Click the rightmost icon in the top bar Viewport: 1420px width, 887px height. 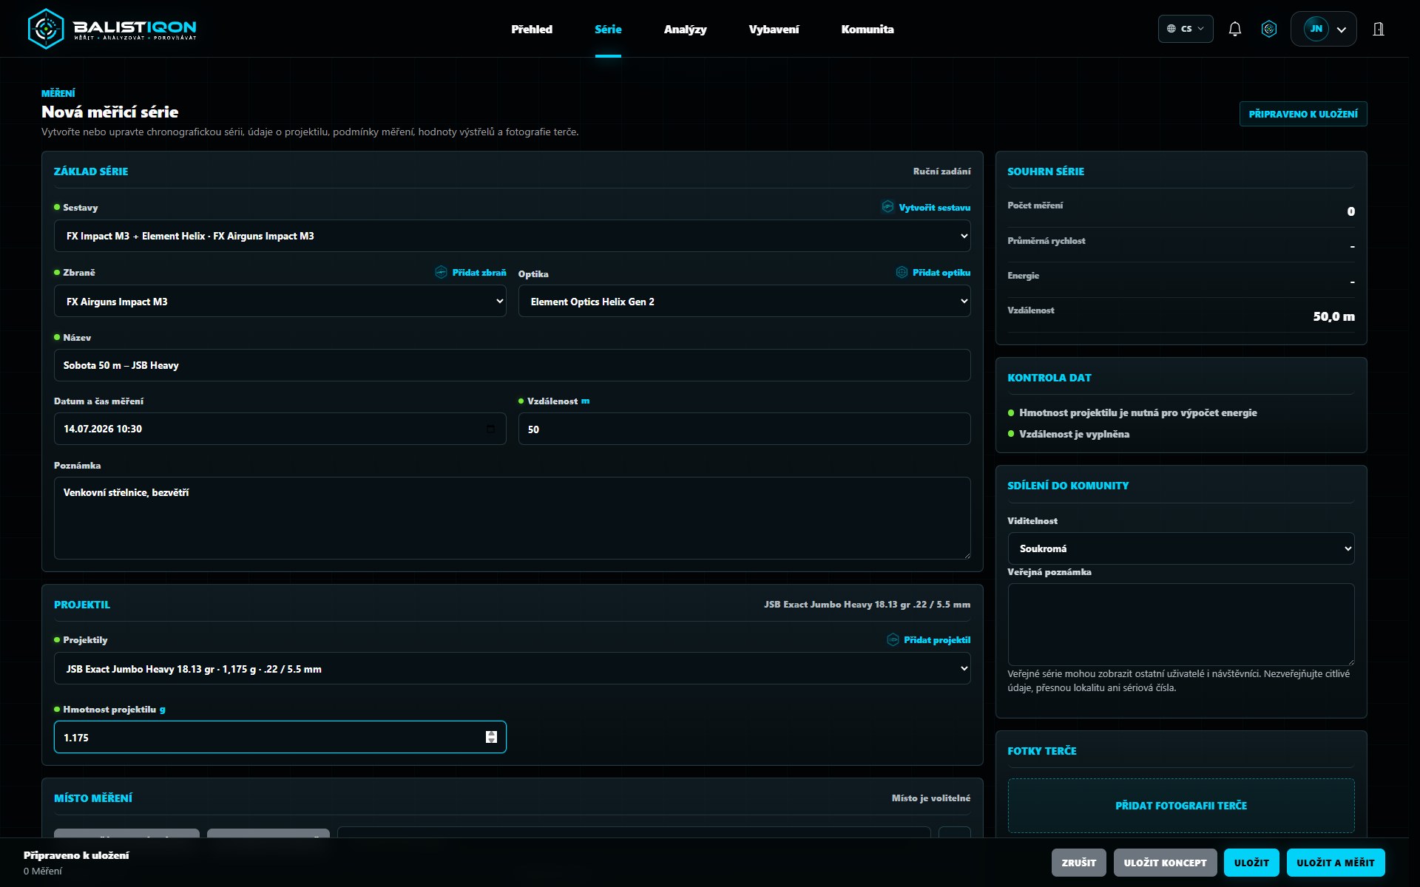pyautogui.click(x=1379, y=29)
